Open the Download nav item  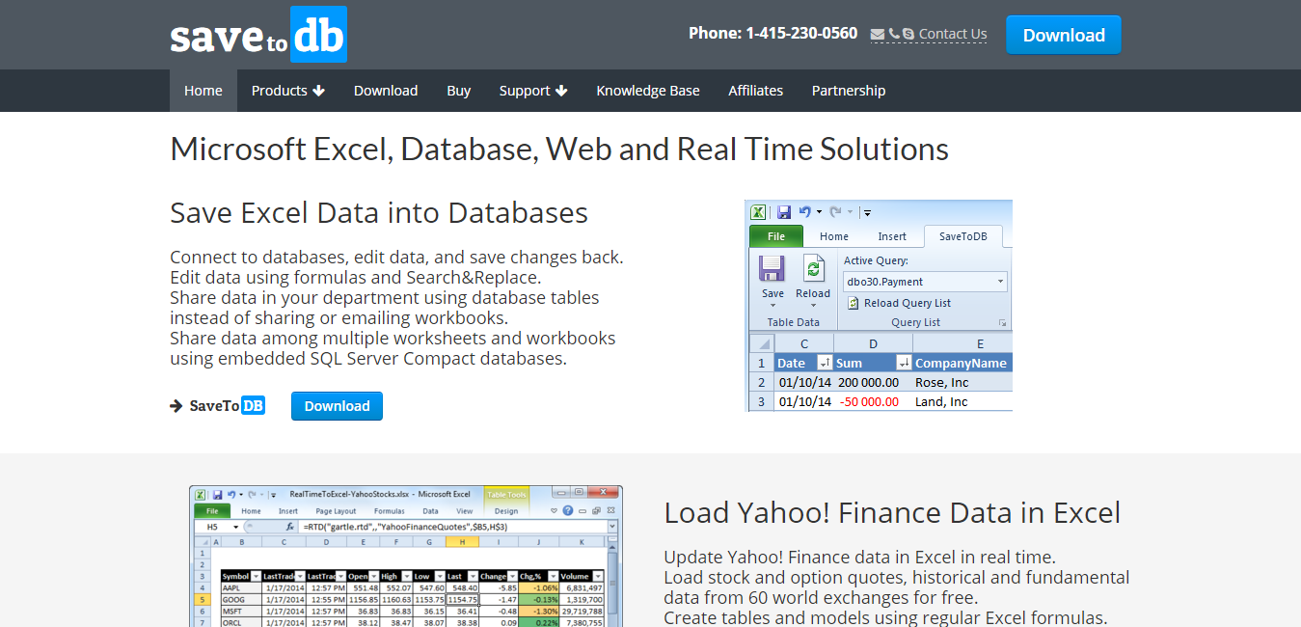[x=386, y=91]
